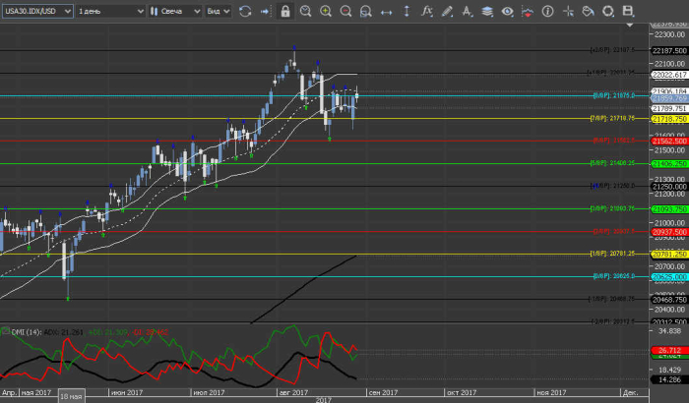Click the 'ноя 2017' time axis label

point(551,392)
